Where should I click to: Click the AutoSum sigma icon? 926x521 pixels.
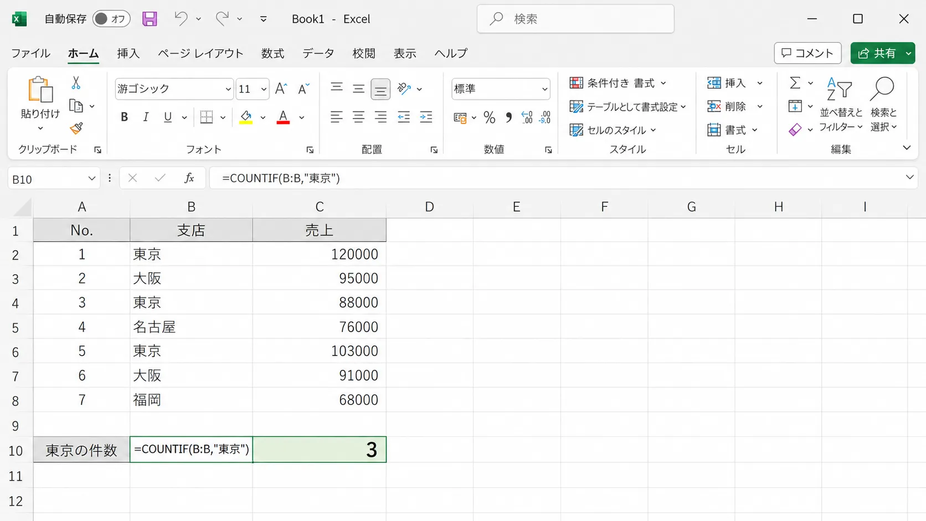point(795,83)
